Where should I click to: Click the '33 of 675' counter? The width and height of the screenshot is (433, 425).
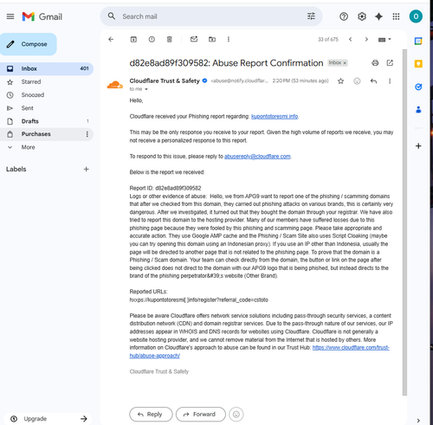pos(328,40)
